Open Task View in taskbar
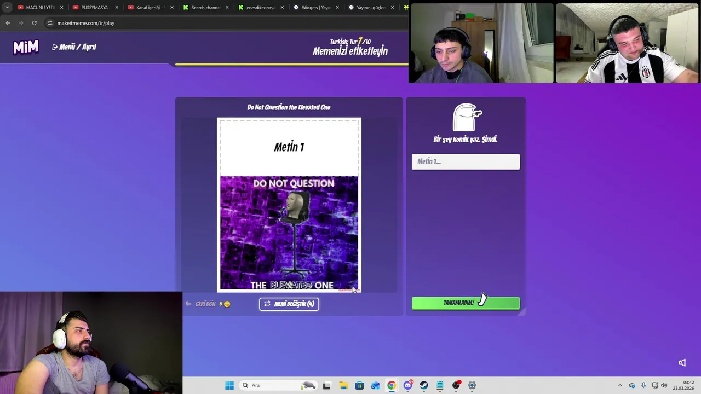This screenshot has height=394, width=701. click(x=326, y=385)
